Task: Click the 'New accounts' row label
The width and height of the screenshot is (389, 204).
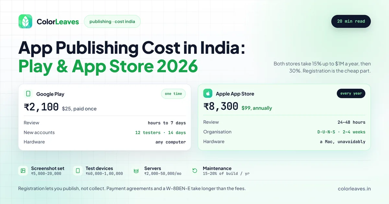Action: click(39, 132)
